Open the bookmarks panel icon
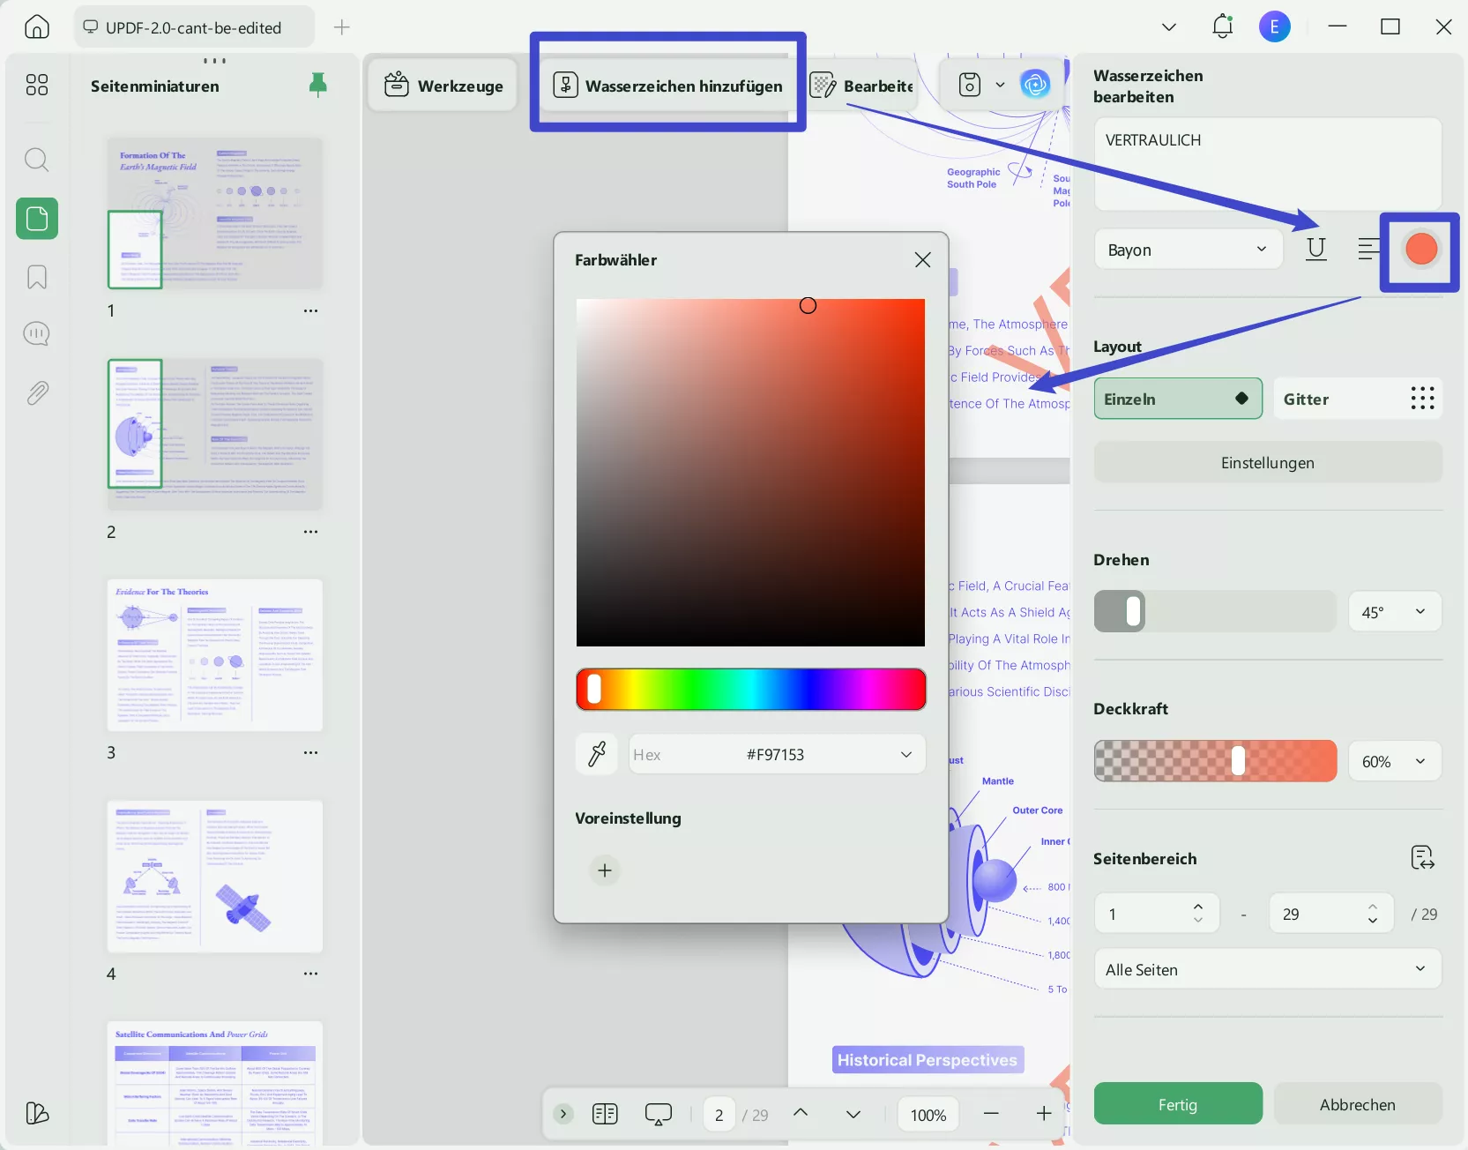1468x1150 pixels. (37, 277)
